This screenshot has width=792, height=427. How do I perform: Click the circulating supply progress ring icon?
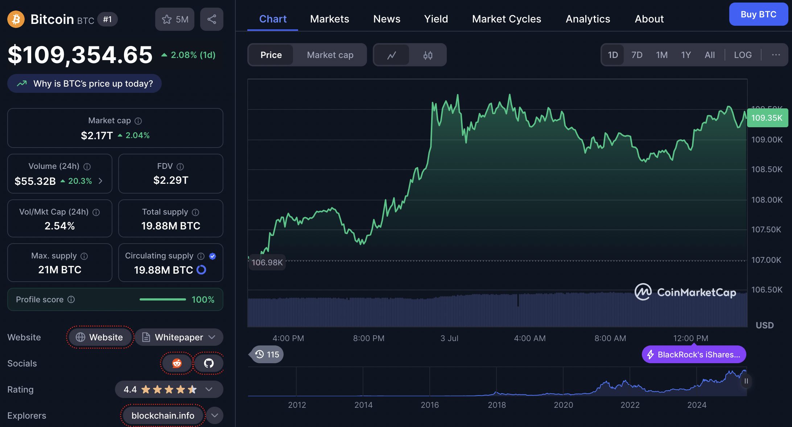tap(201, 270)
